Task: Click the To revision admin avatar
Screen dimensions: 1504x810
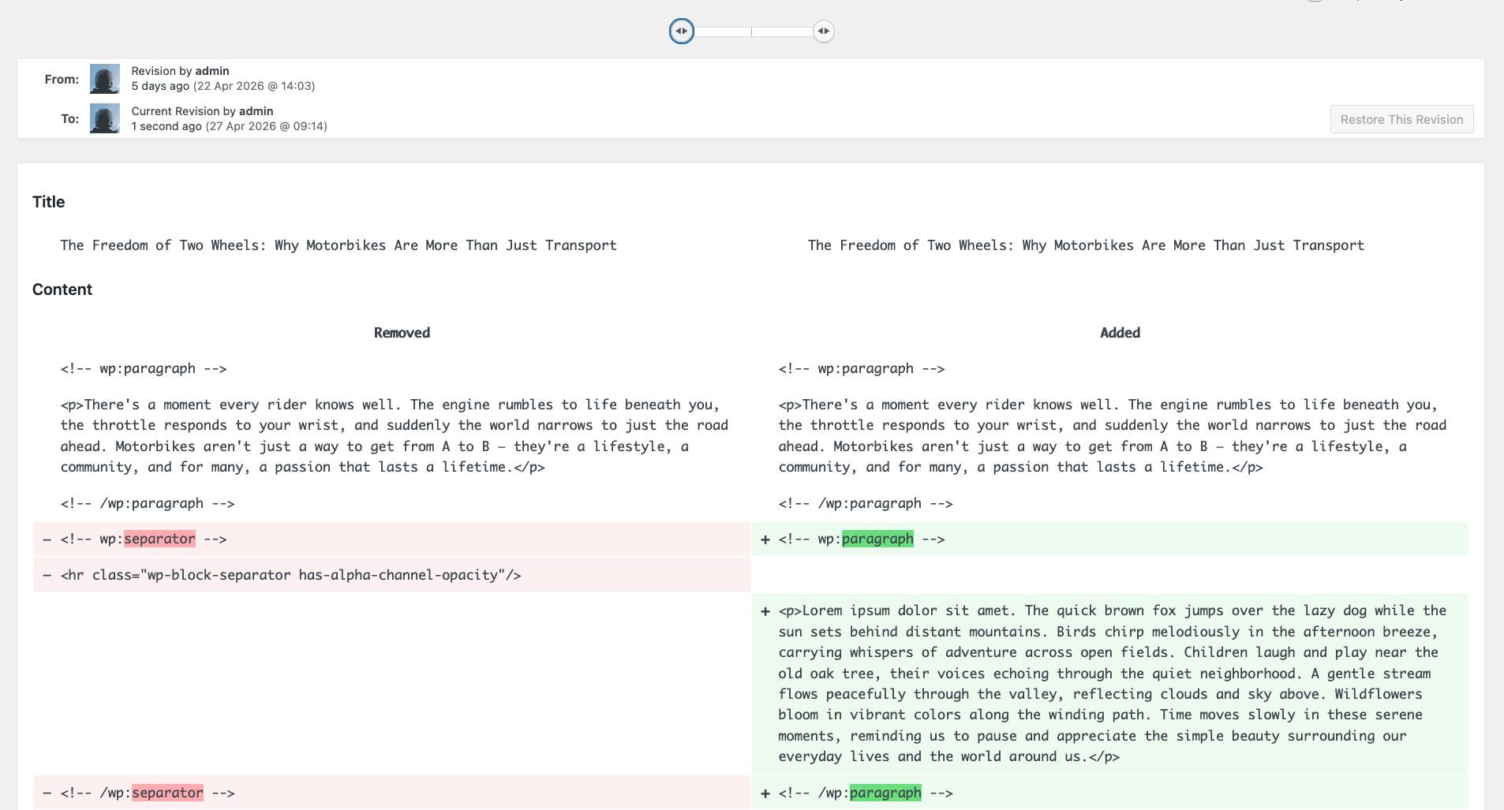Action: point(105,118)
